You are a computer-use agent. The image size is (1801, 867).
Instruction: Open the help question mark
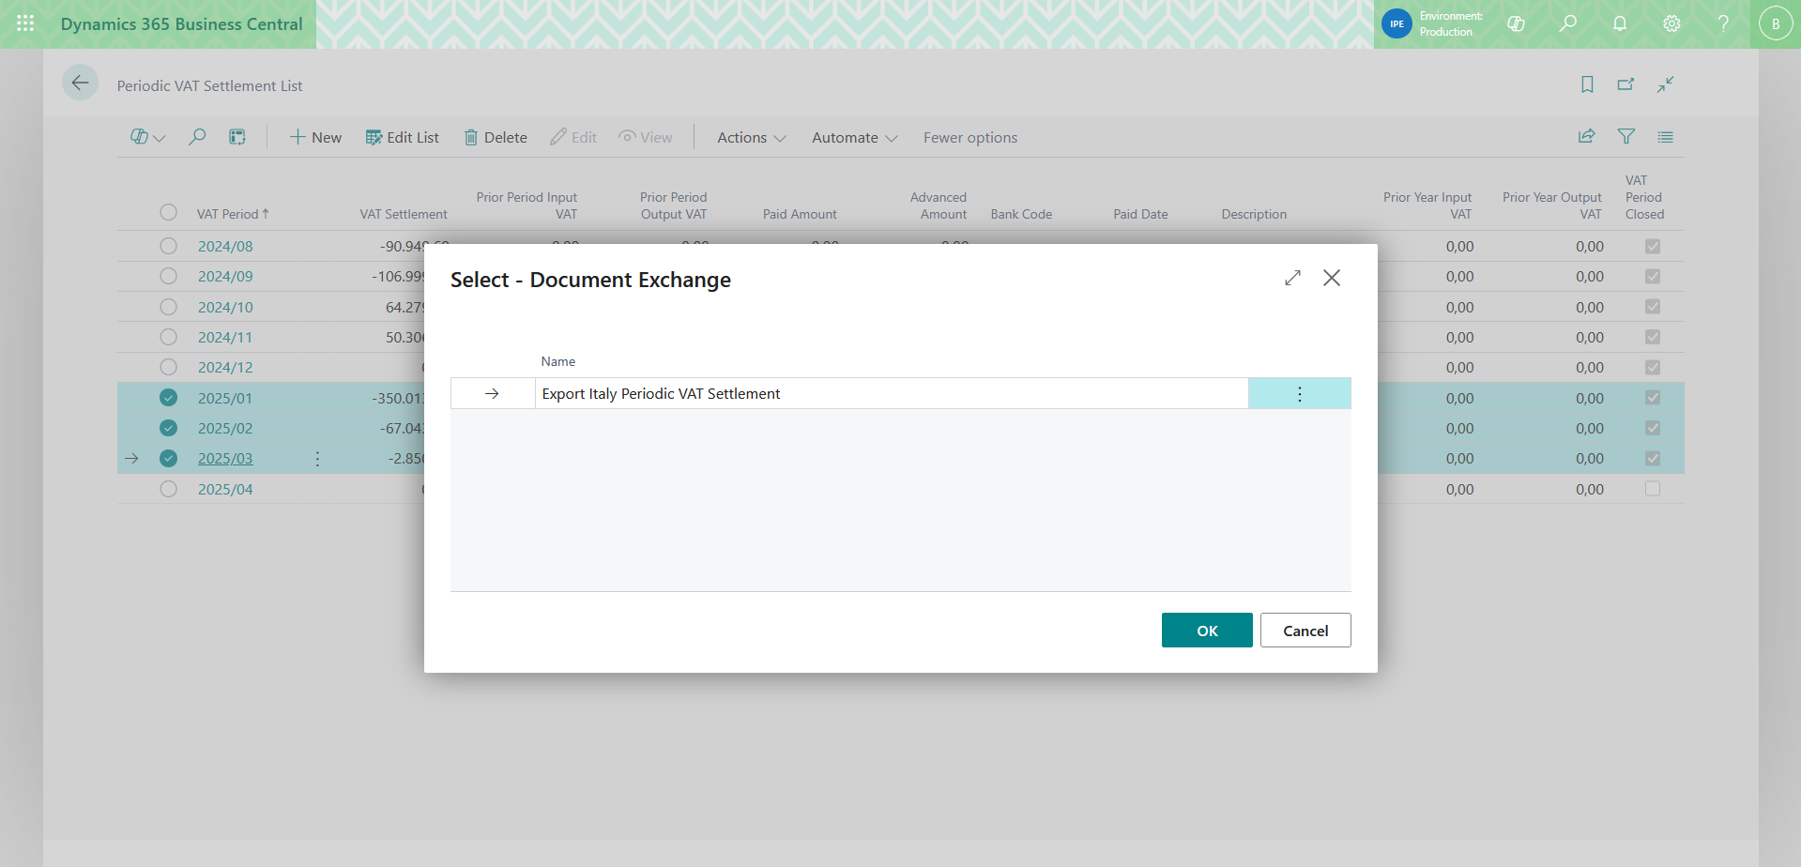pos(1723,23)
